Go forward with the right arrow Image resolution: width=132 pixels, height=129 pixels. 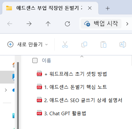tap(29, 24)
